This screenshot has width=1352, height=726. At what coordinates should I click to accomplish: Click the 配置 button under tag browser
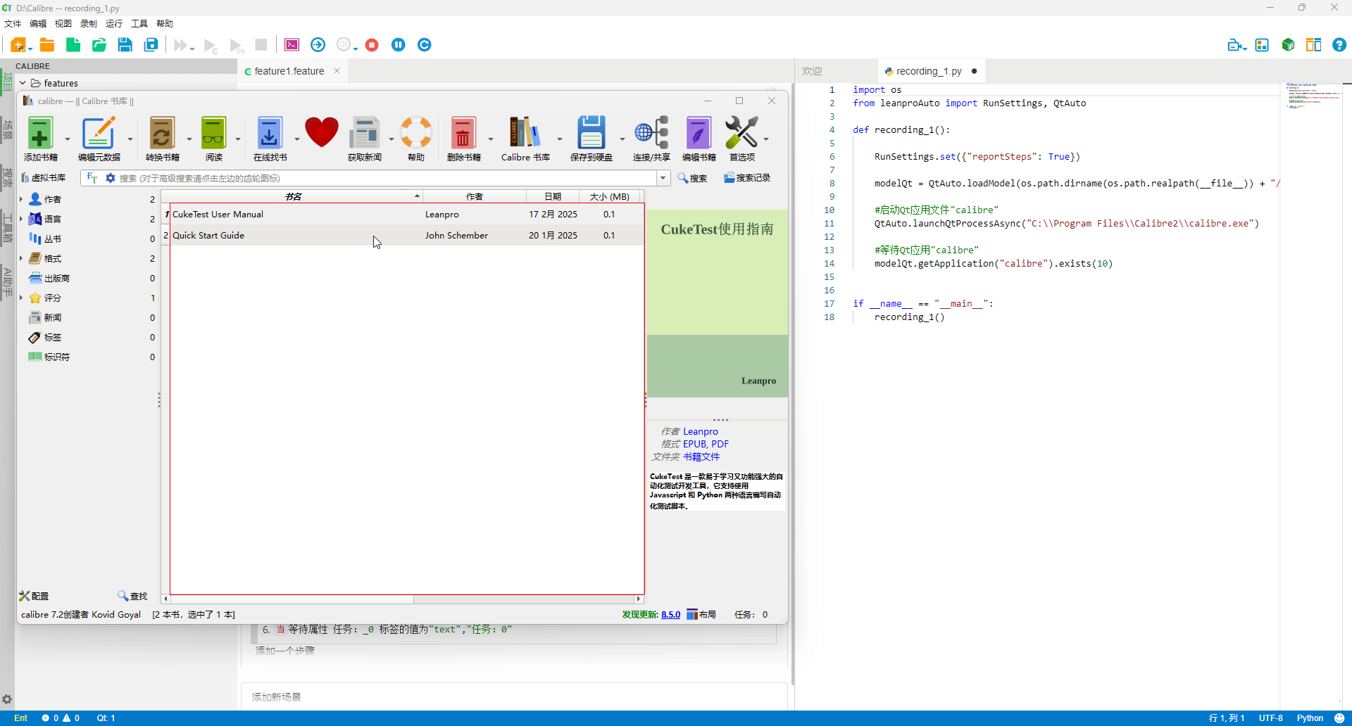[x=34, y=596]
